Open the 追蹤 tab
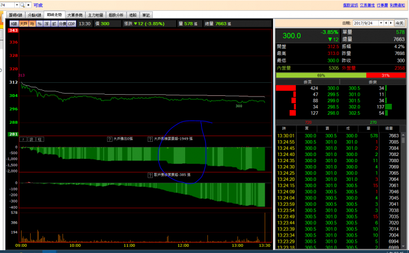Viewport: 409px width, 253px height. click(133, 15)
